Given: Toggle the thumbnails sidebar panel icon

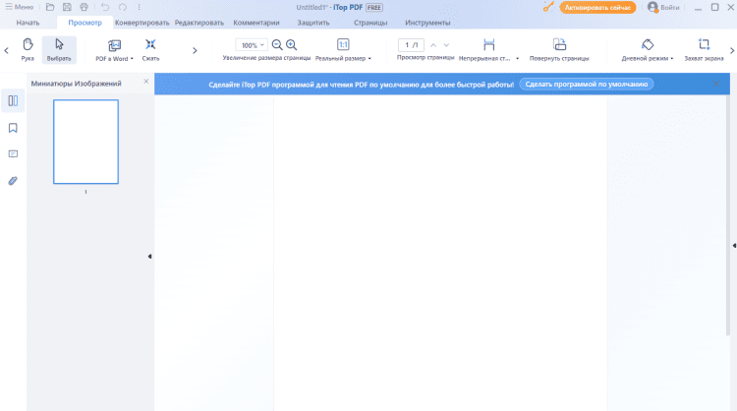Looking at the screenshot, I should coord(13,100).
